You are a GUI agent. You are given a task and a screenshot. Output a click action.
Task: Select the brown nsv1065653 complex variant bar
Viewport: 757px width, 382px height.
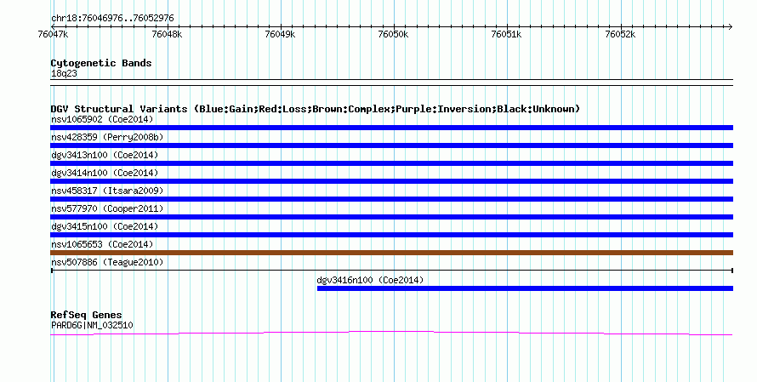point(391,253)
